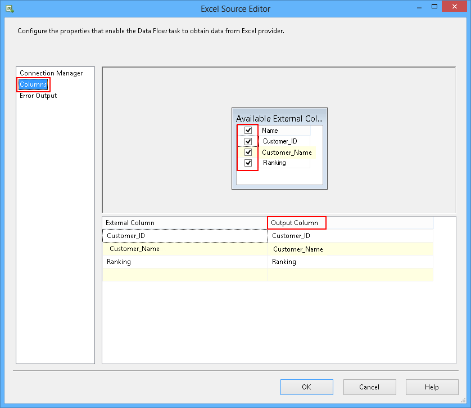Screen dimensions: 471x408
Task: Edit Output Column cell Customer_ID
Action: click(350, 236)
